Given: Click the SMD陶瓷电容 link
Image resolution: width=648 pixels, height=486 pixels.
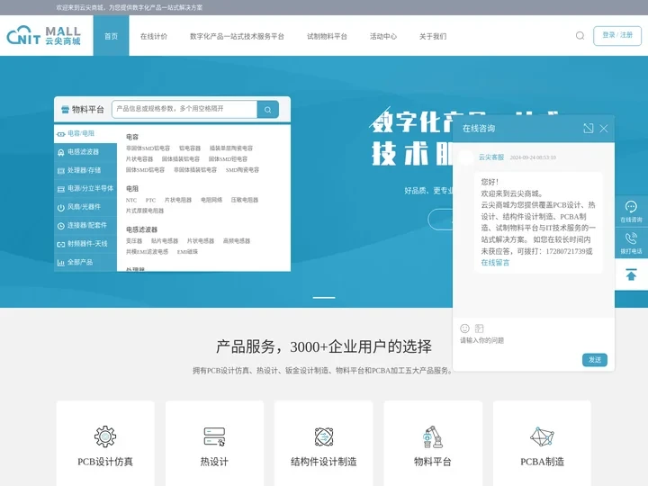Looking at the screenshot, I should click(x=242, y=170).
